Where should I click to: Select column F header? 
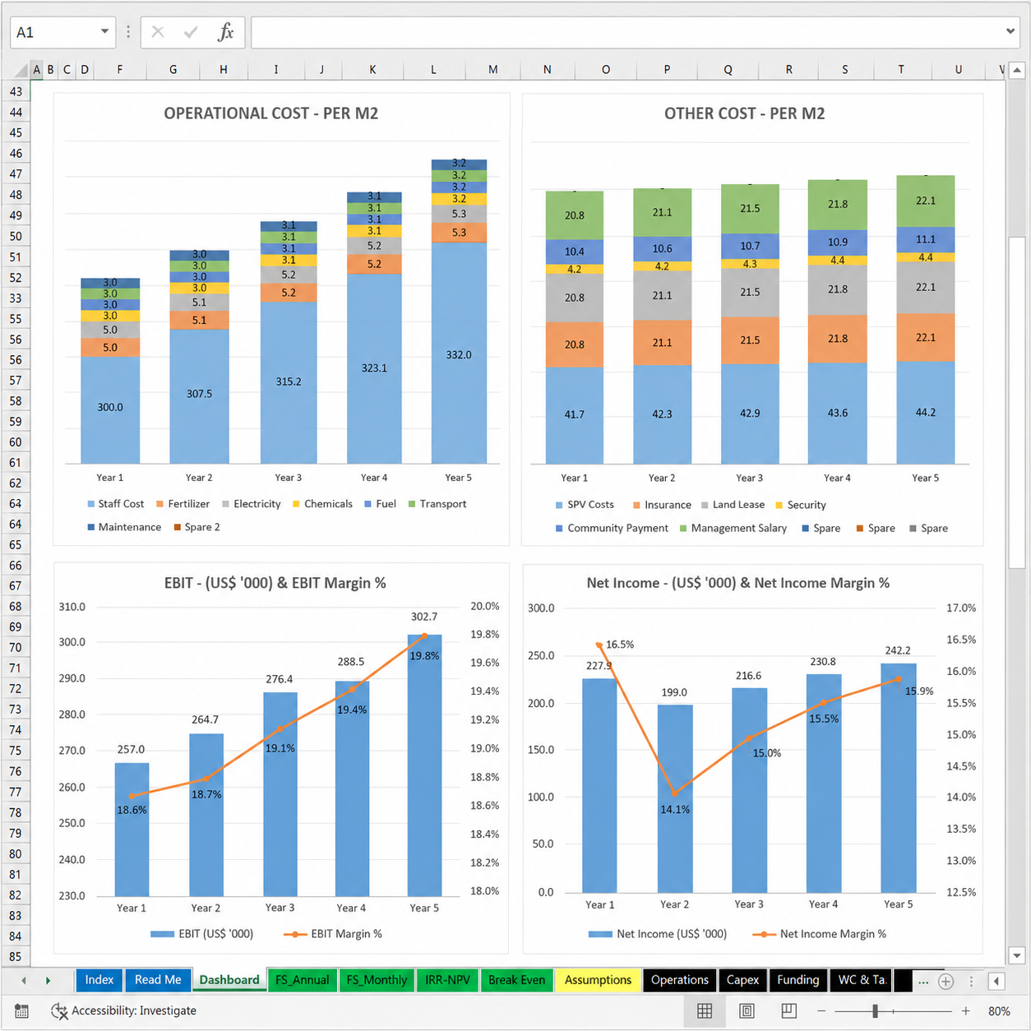[x=120, y=70]
